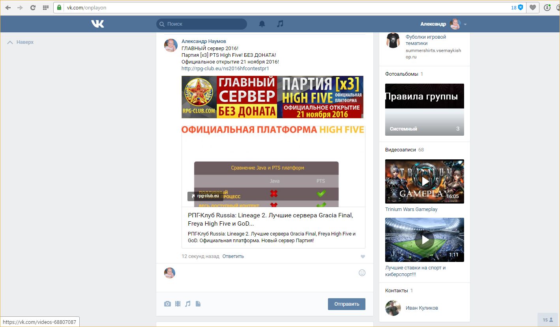Viewport: 560px width, 327px height.
Task: Open the Правила группы photo album
Action: (x=425, y=110)
